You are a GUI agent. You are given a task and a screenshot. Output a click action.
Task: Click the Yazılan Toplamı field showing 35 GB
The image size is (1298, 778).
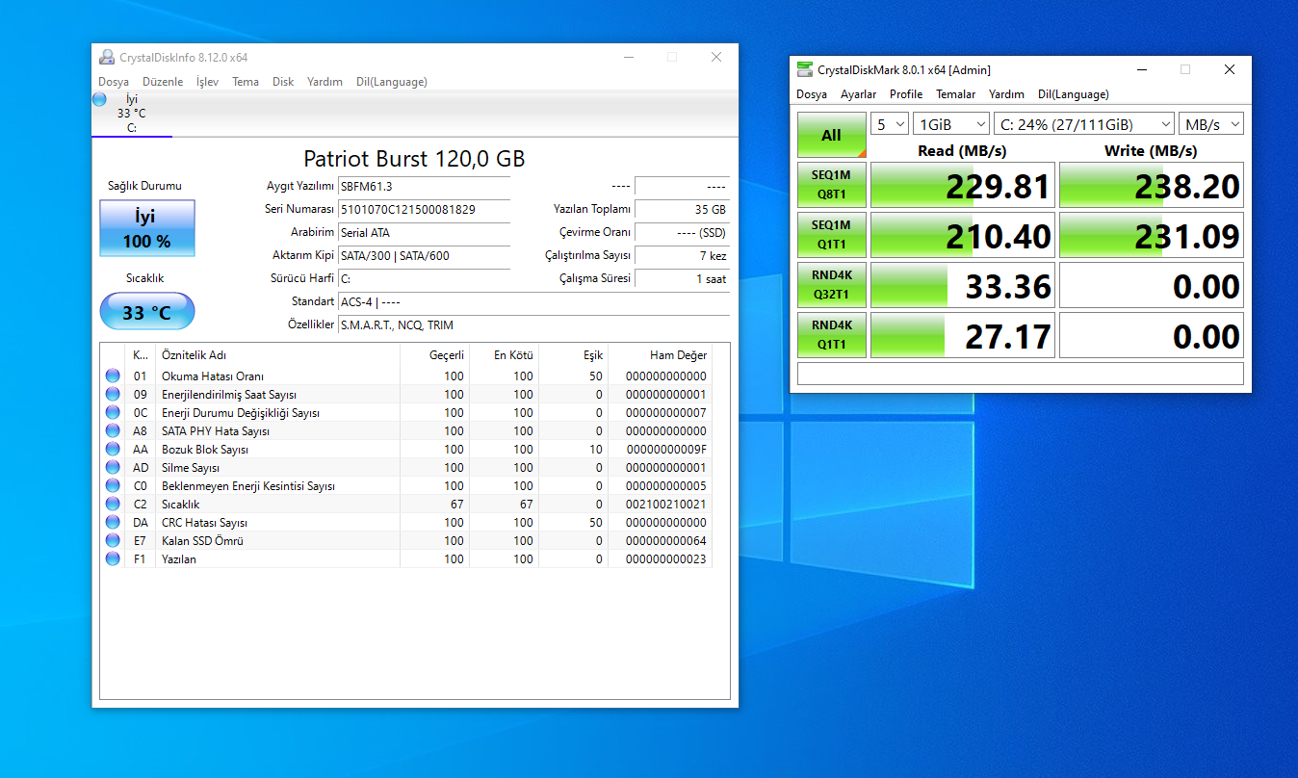[x=682, y=209]
